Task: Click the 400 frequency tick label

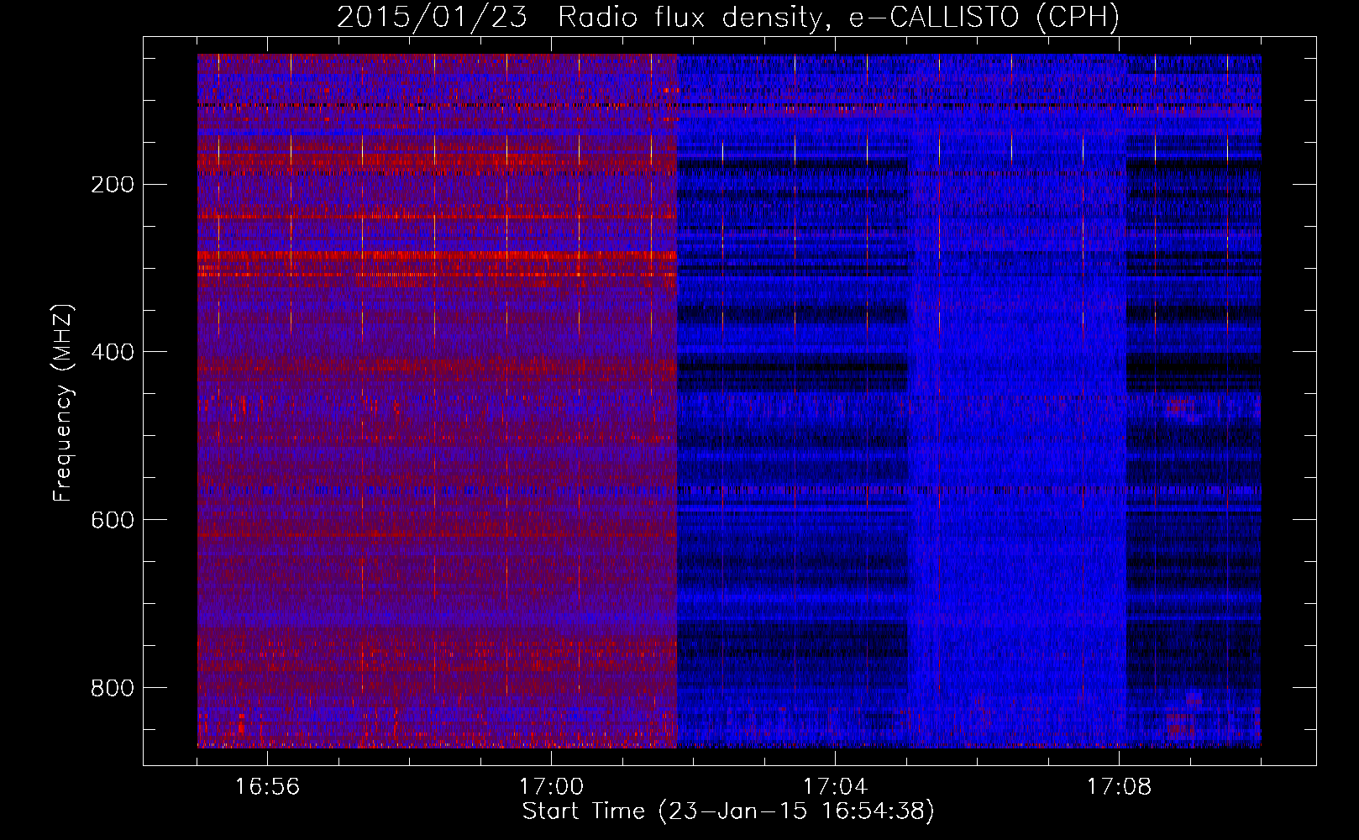Action: (x=112, y=352)
